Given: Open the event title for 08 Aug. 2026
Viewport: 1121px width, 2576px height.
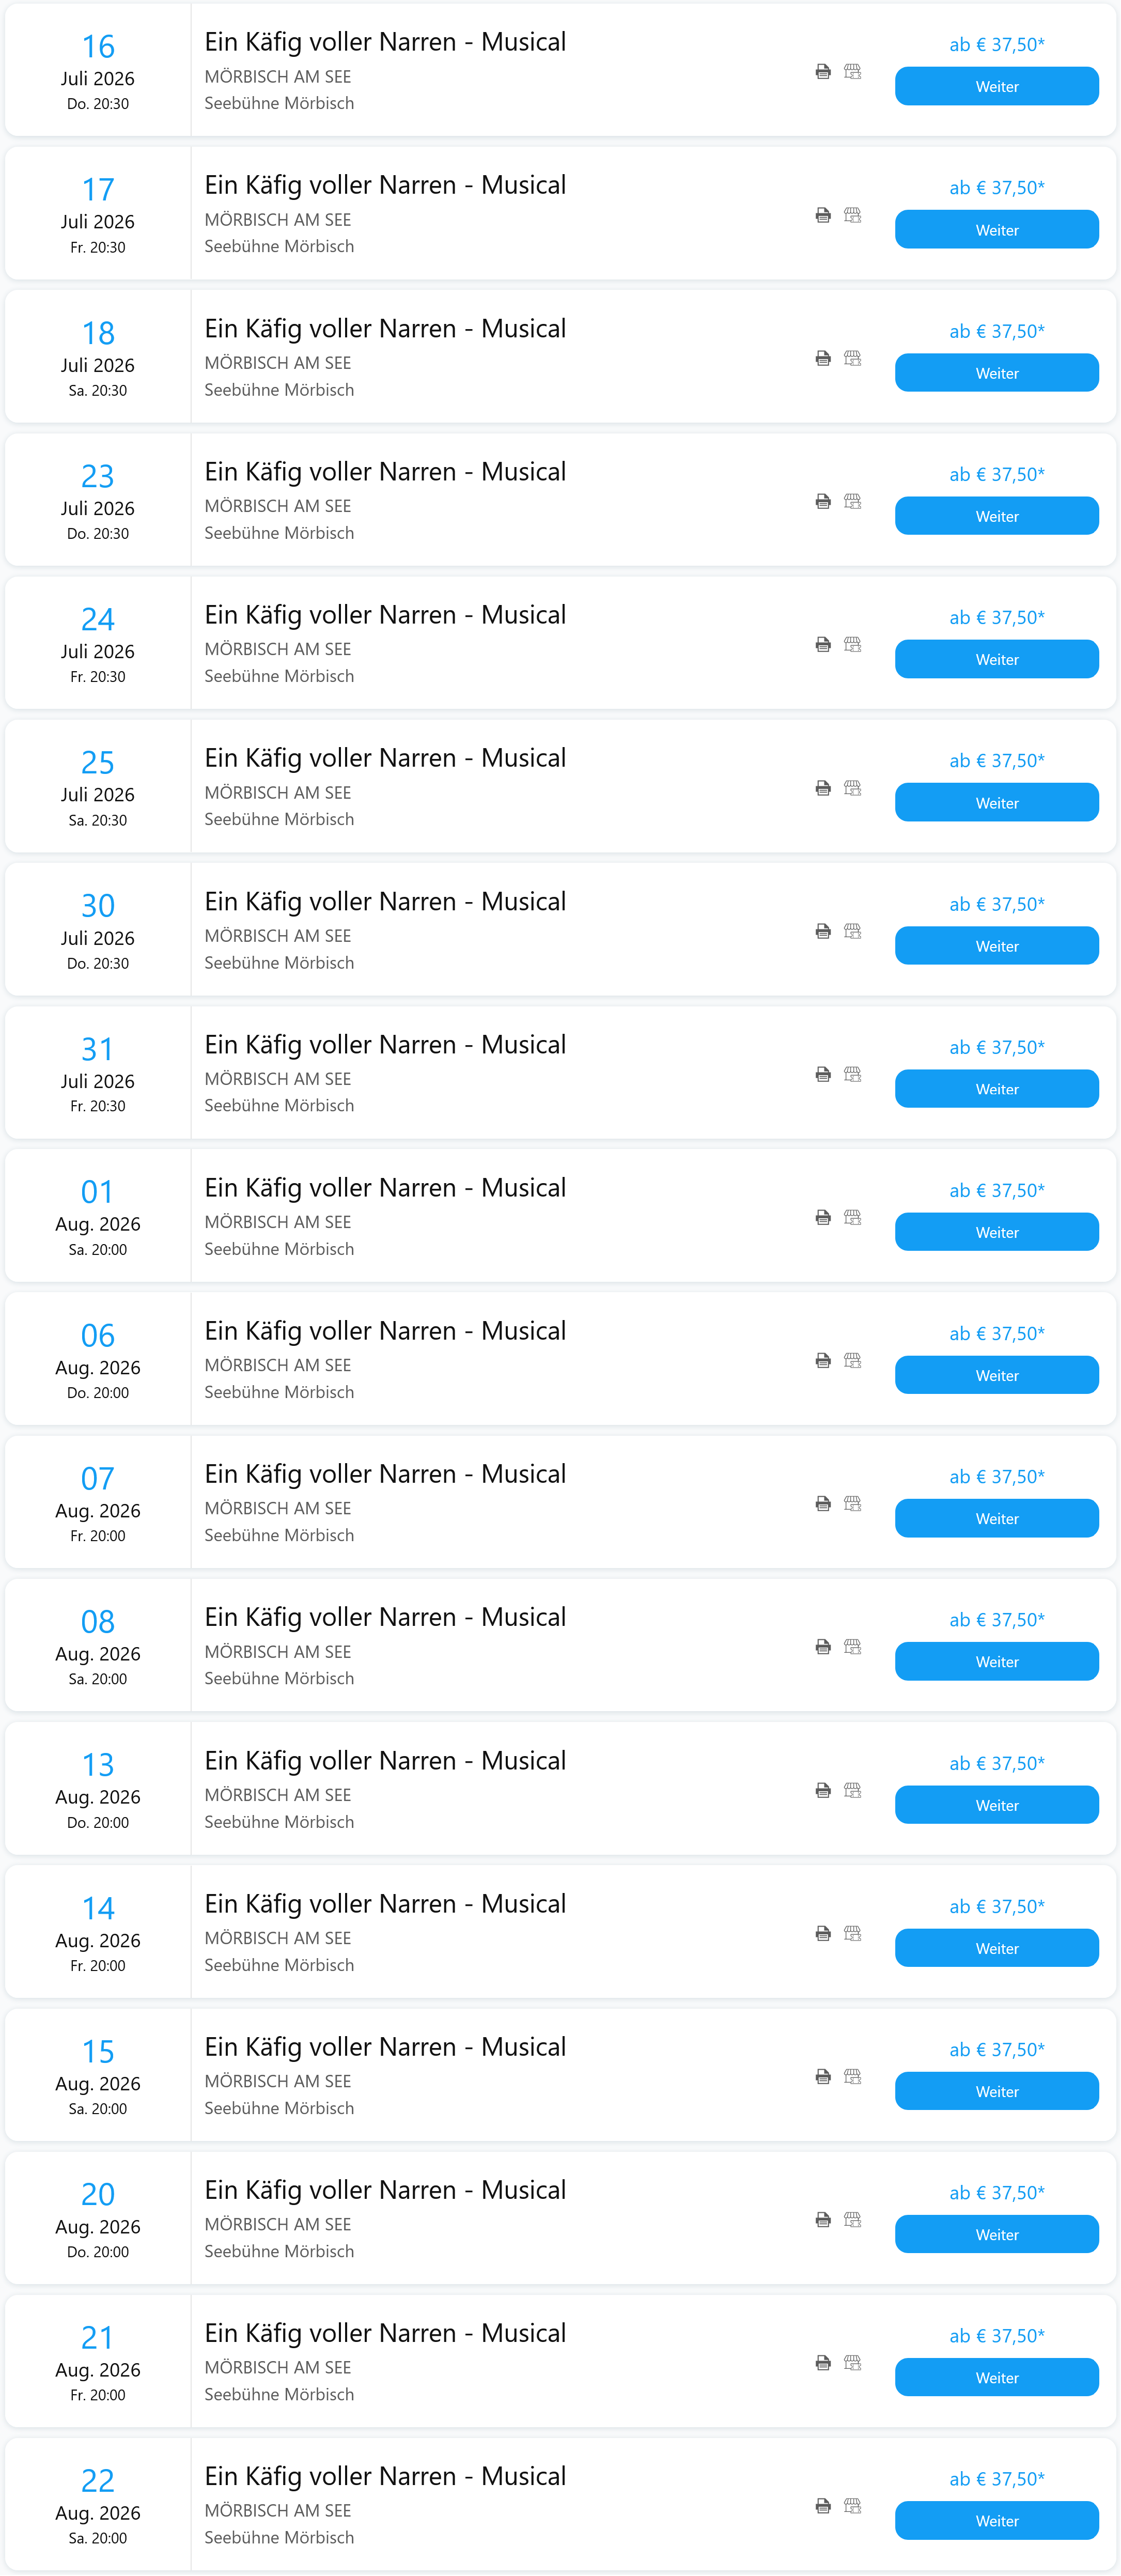Looking at the screenshot, I should [385, 1617].
